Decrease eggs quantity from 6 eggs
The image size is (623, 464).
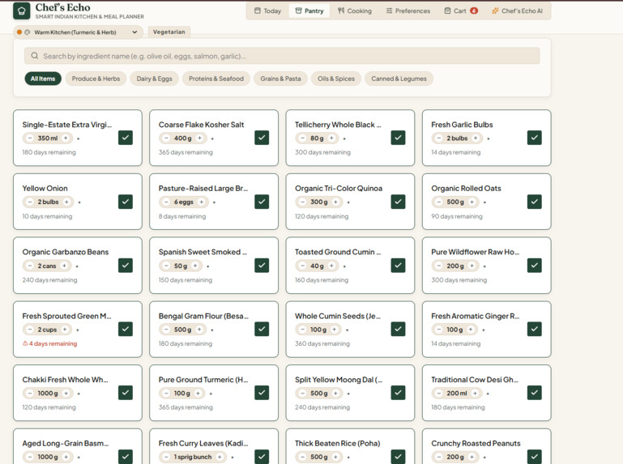click(x=166, y=202)
